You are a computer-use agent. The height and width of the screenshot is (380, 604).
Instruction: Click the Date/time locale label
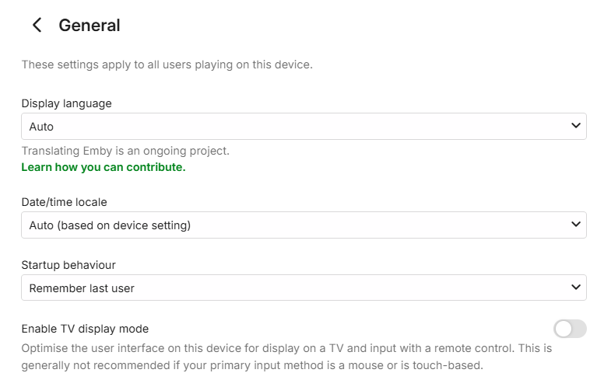click(x=64, y=202)
